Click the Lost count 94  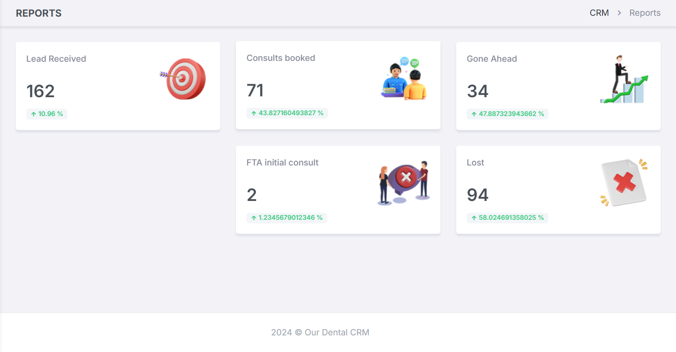coord(478,195)
